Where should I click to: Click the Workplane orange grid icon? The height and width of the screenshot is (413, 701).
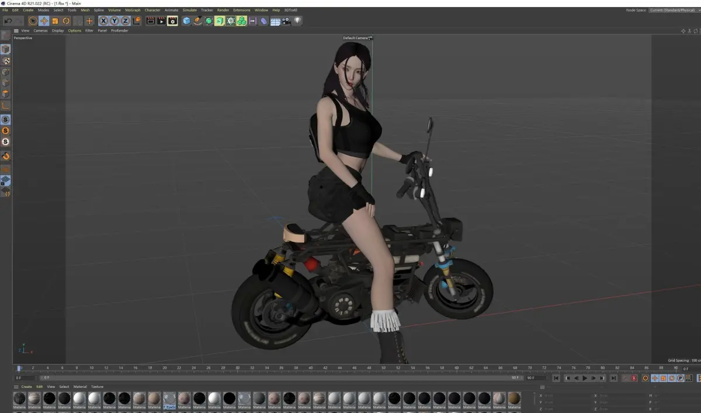coord(5,170)
